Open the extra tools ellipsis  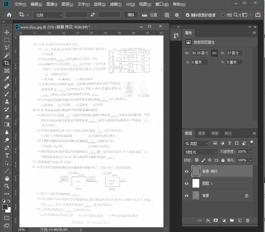pyautogui.click(x=7, y=194)
